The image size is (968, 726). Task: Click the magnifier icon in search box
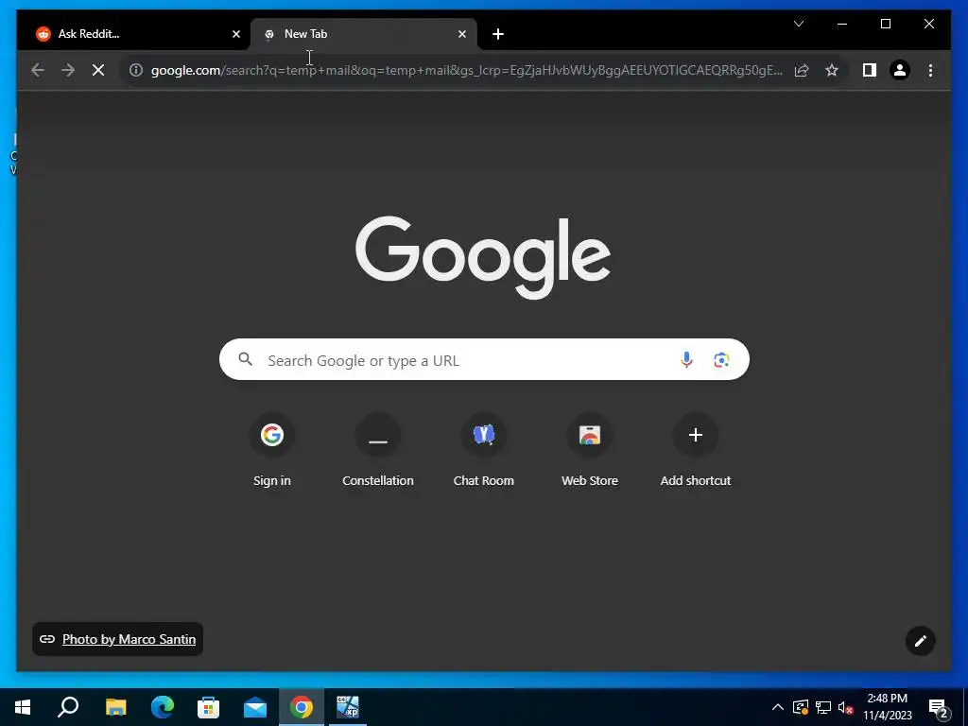[x=245, y=359]
